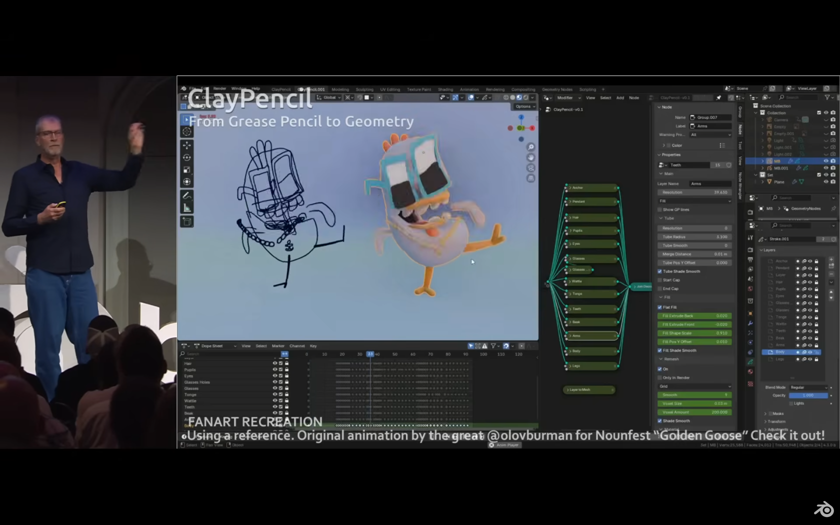Adjust the Voxel Amount slider
The image size is (840, 525).
pyautogui.click(x=694, y=412)
